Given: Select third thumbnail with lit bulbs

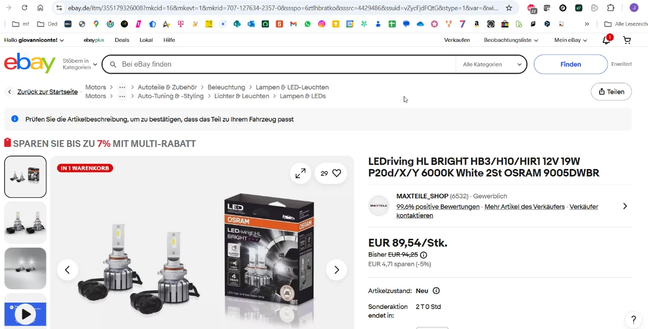Looking at the screenshot, I should [x=25, y=269].
